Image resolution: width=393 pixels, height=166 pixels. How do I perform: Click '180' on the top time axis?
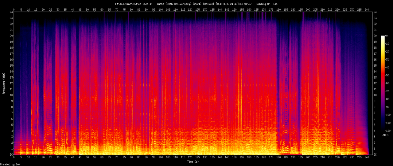point(278,10)
